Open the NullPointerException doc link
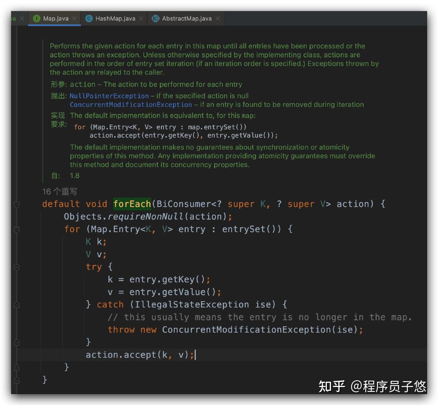The width and height of the screenshot is (438, 405). point(109,96)
